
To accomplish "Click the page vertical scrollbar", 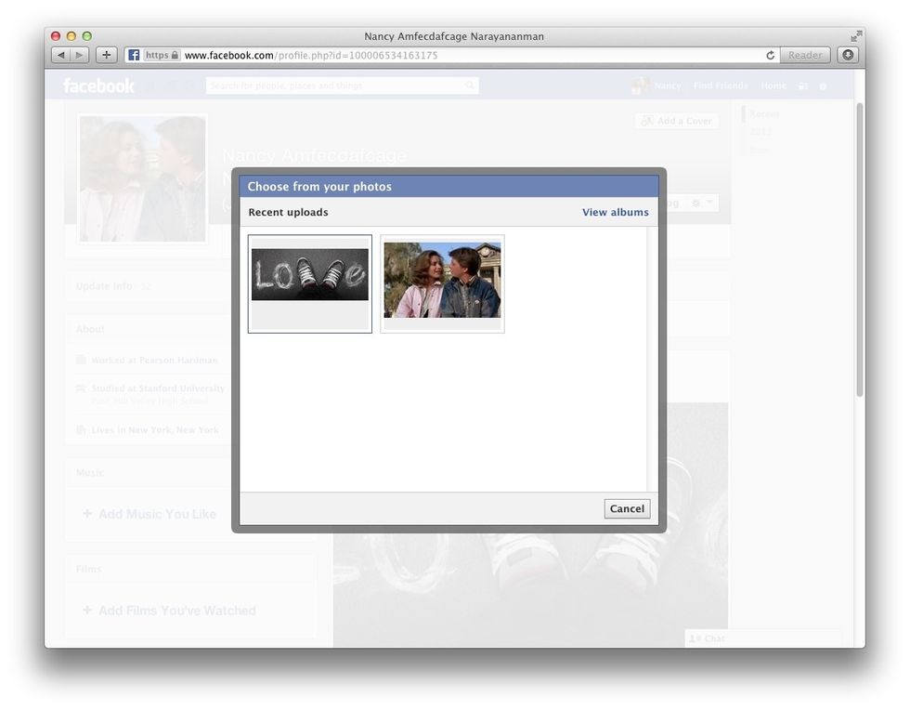I will (860, 250).
